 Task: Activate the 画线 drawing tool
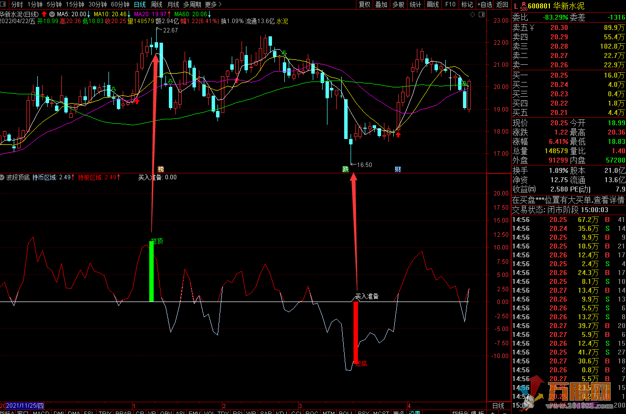click(433, 4)
